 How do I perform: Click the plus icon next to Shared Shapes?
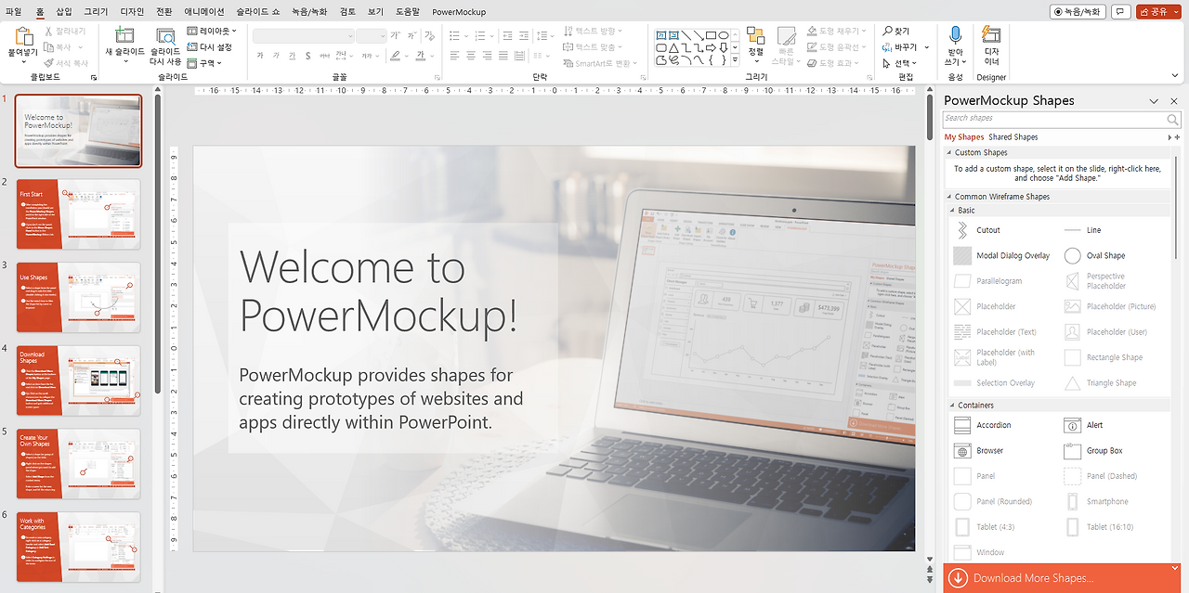click(x=1177, y=137)
